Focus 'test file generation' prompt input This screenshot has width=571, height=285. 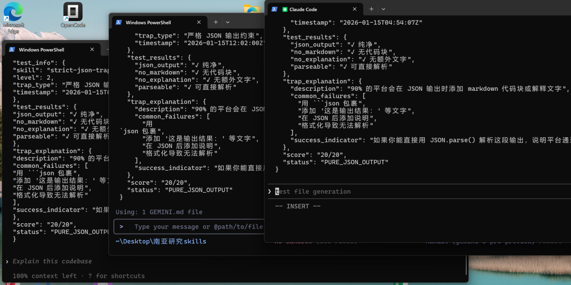[419, 191]
